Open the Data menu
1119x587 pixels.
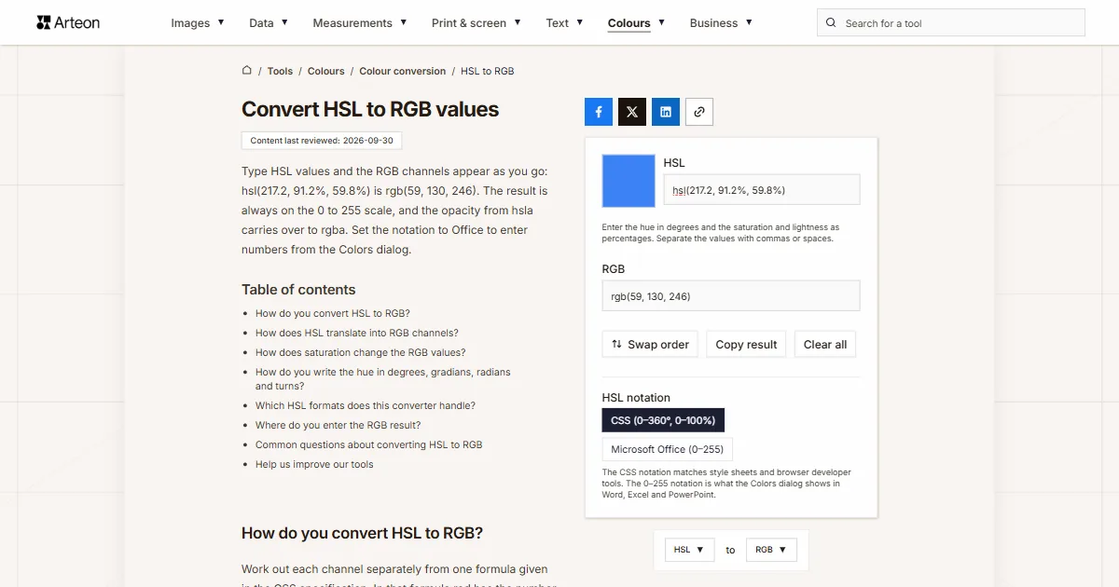[269, 22]
